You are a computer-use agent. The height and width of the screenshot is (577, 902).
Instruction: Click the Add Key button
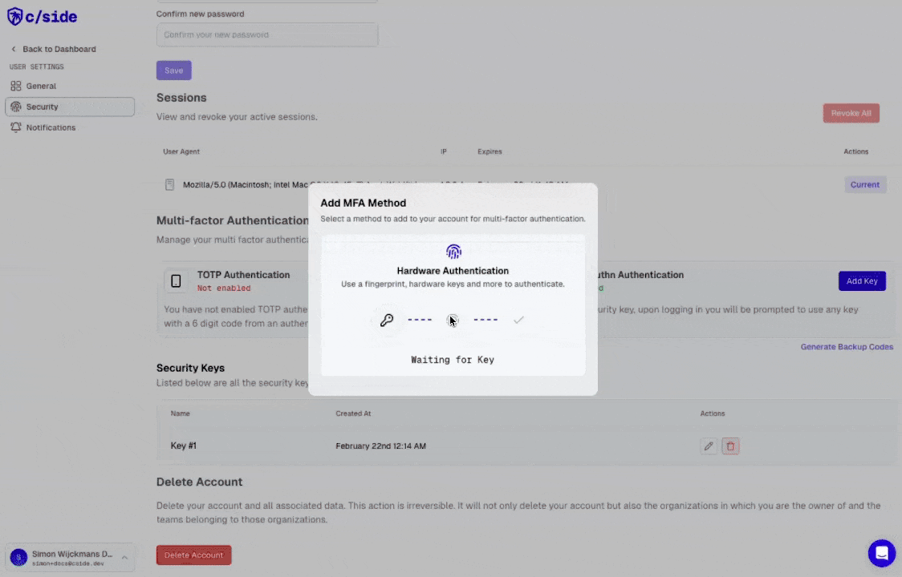(x=862, y=281)
